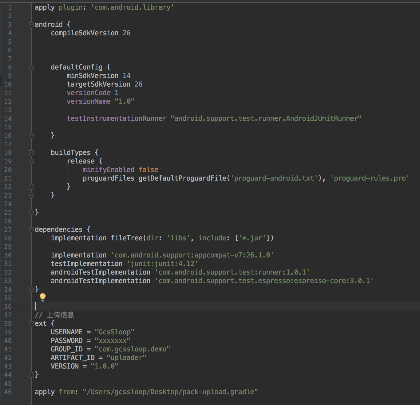Click the PASSWORD value string

[112, 341]
